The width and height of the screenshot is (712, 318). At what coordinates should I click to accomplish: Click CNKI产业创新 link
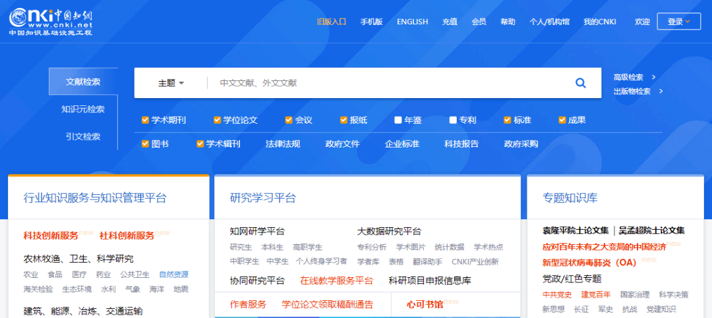(x=475, y=262)
